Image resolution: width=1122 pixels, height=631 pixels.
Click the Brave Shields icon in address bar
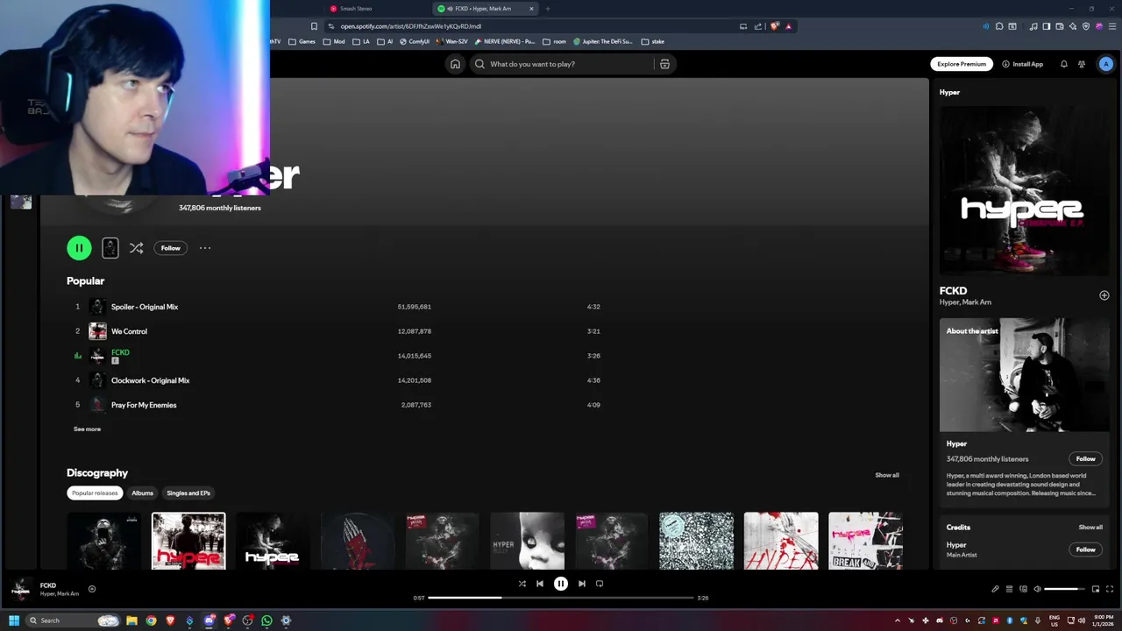click(x=774, y=26)
